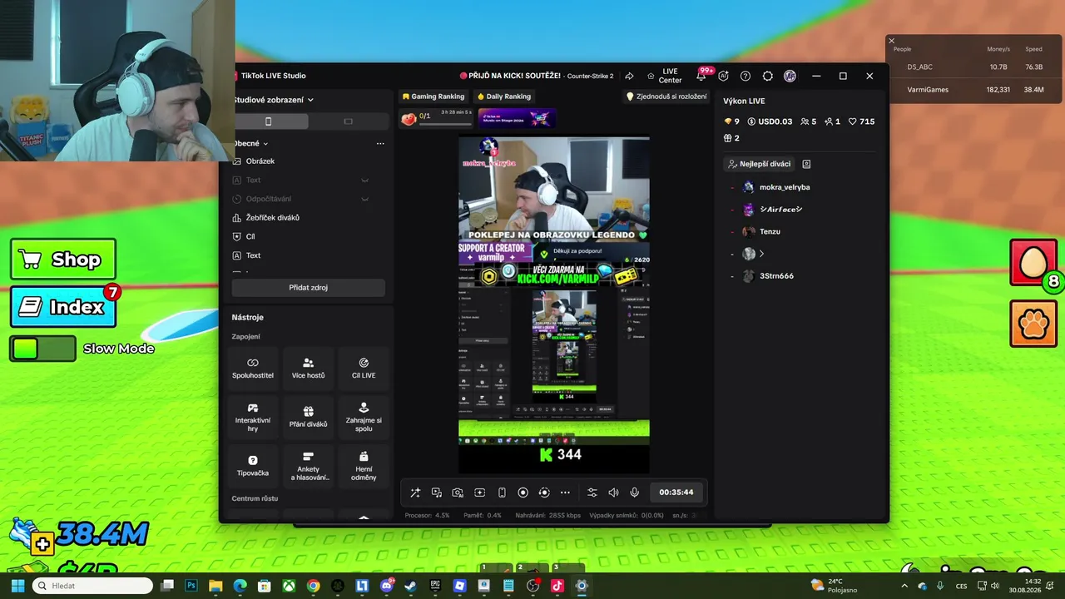
Task: Click the 715 likes stat
Action: point(861,121)
